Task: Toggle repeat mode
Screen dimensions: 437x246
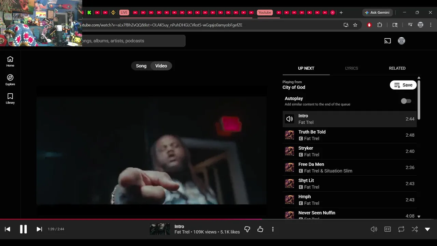Action: pyautogui.click(x=401, y=229)
